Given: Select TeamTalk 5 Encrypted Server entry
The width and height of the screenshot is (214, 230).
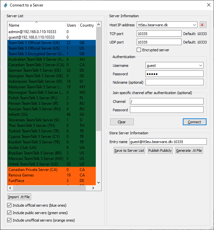Looking at the screenshot, I should point(52,54).
